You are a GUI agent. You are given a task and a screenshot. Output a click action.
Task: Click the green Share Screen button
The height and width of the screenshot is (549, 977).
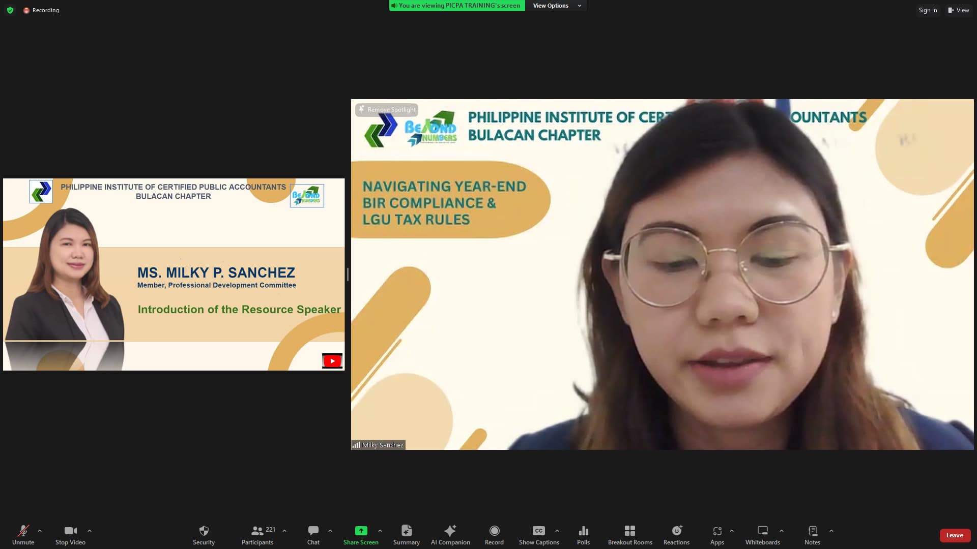[x=361, y=535]
